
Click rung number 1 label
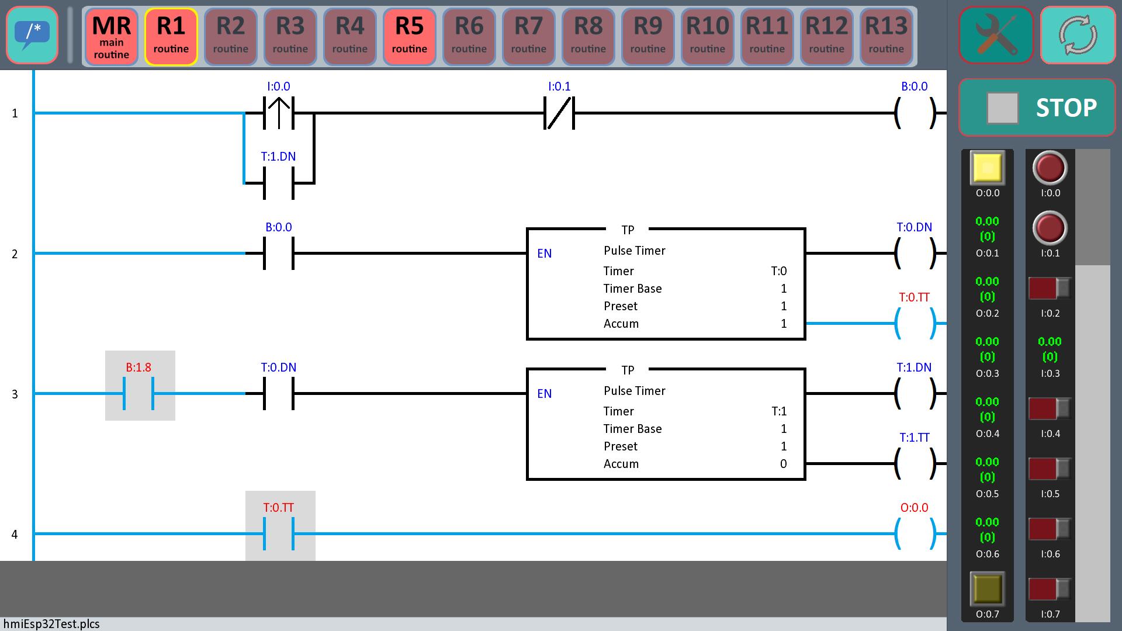click(x=15, y=113)
